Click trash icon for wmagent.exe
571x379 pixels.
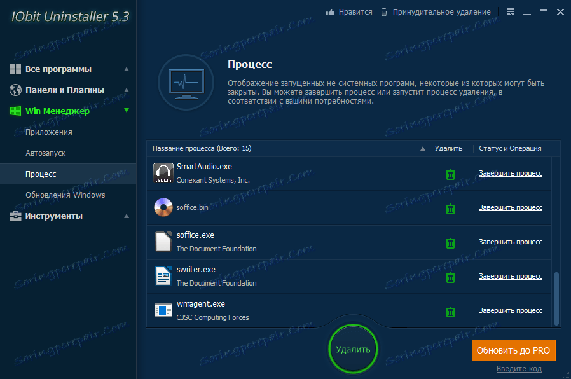pyautogui.click(x=450, y=312)
